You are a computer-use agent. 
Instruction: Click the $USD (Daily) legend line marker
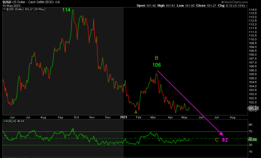pyautogui.click(x=4, y=9)
